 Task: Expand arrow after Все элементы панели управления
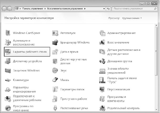[x=85, y=9]
